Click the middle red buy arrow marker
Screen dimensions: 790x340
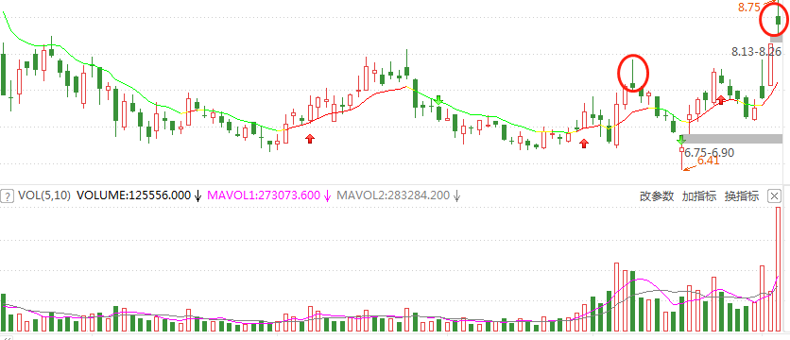584,144
